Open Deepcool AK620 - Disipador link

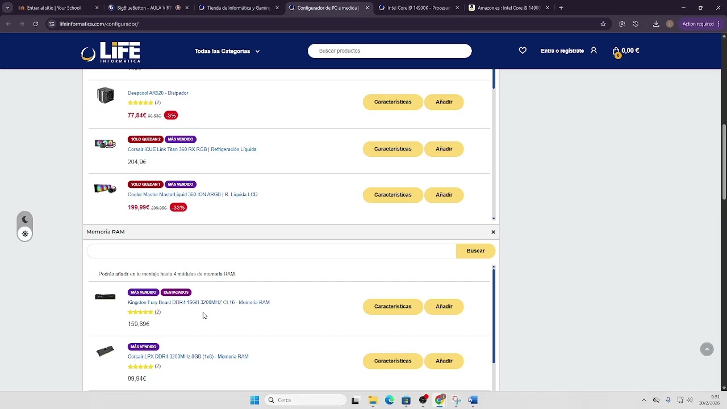[158, 93]
